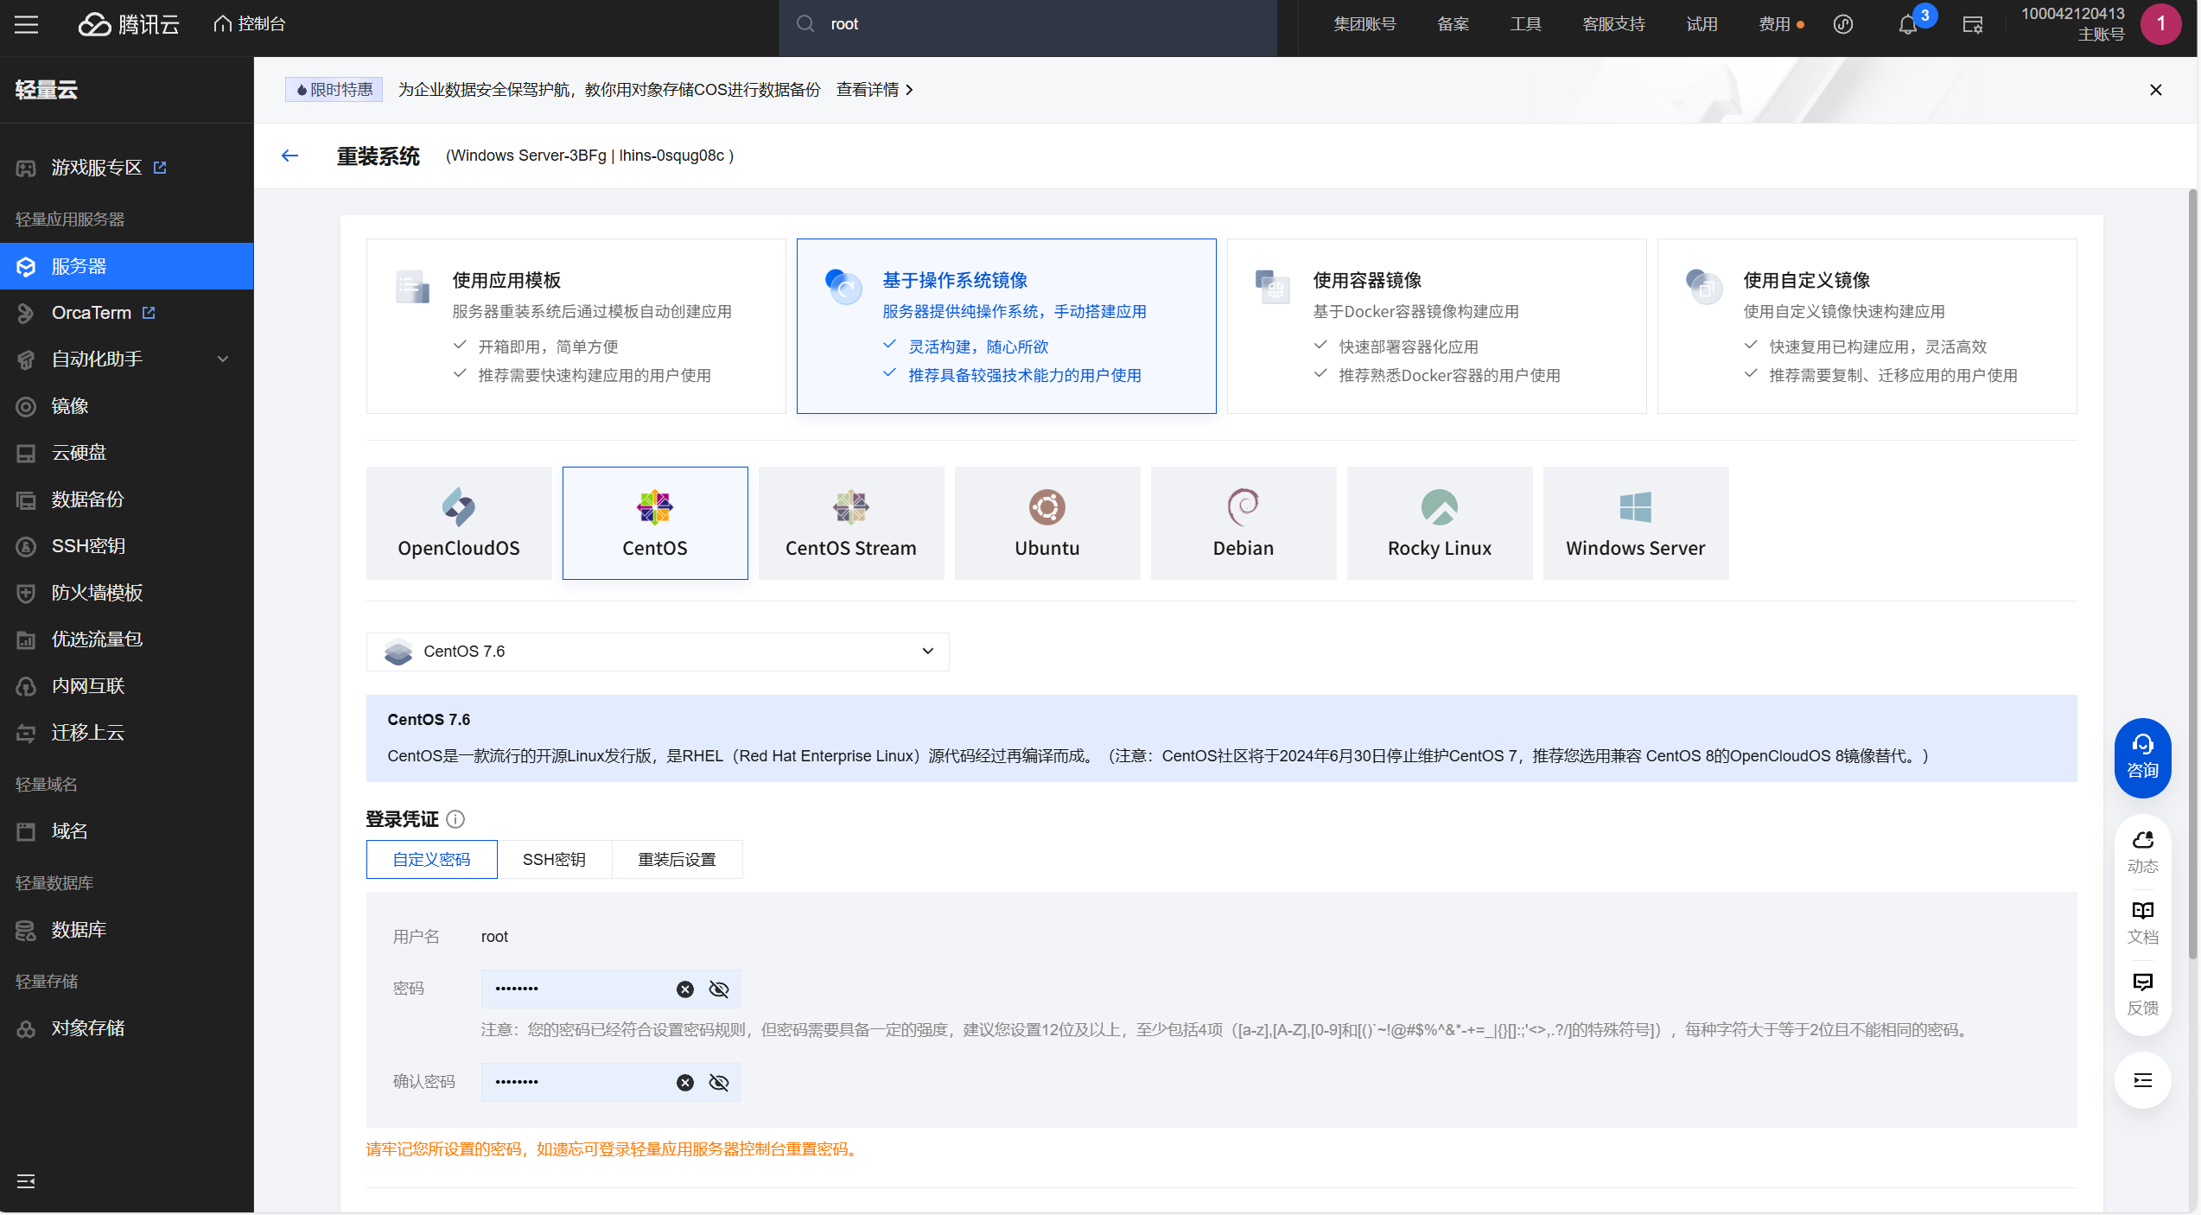The height and width of the screenshot is (1215, 2201).
Task: Collapse the sidebar via bottom-left icon
Action: coord(26,1180)
